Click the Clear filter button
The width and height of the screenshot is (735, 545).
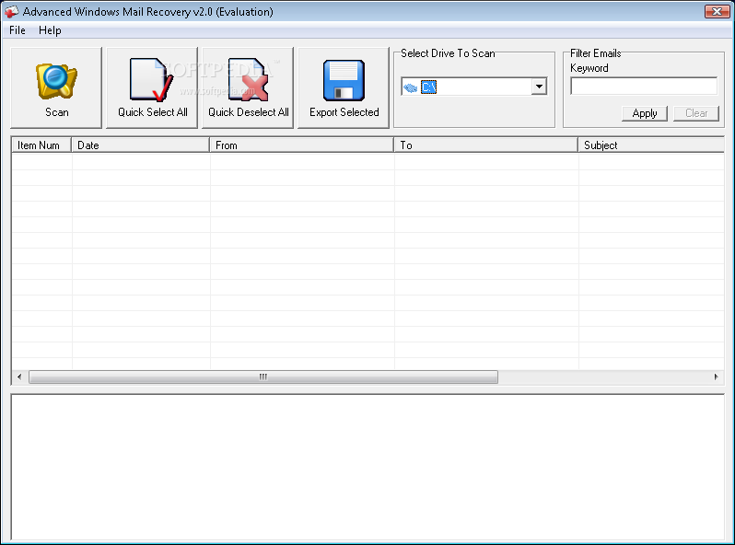pos(696,113)
